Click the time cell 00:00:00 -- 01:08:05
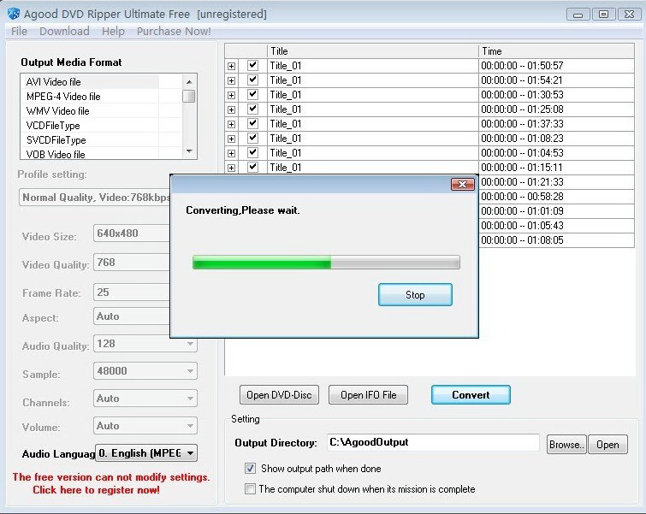Image resolution: width=646 pixels, height=514 pixels. point(556,240)
